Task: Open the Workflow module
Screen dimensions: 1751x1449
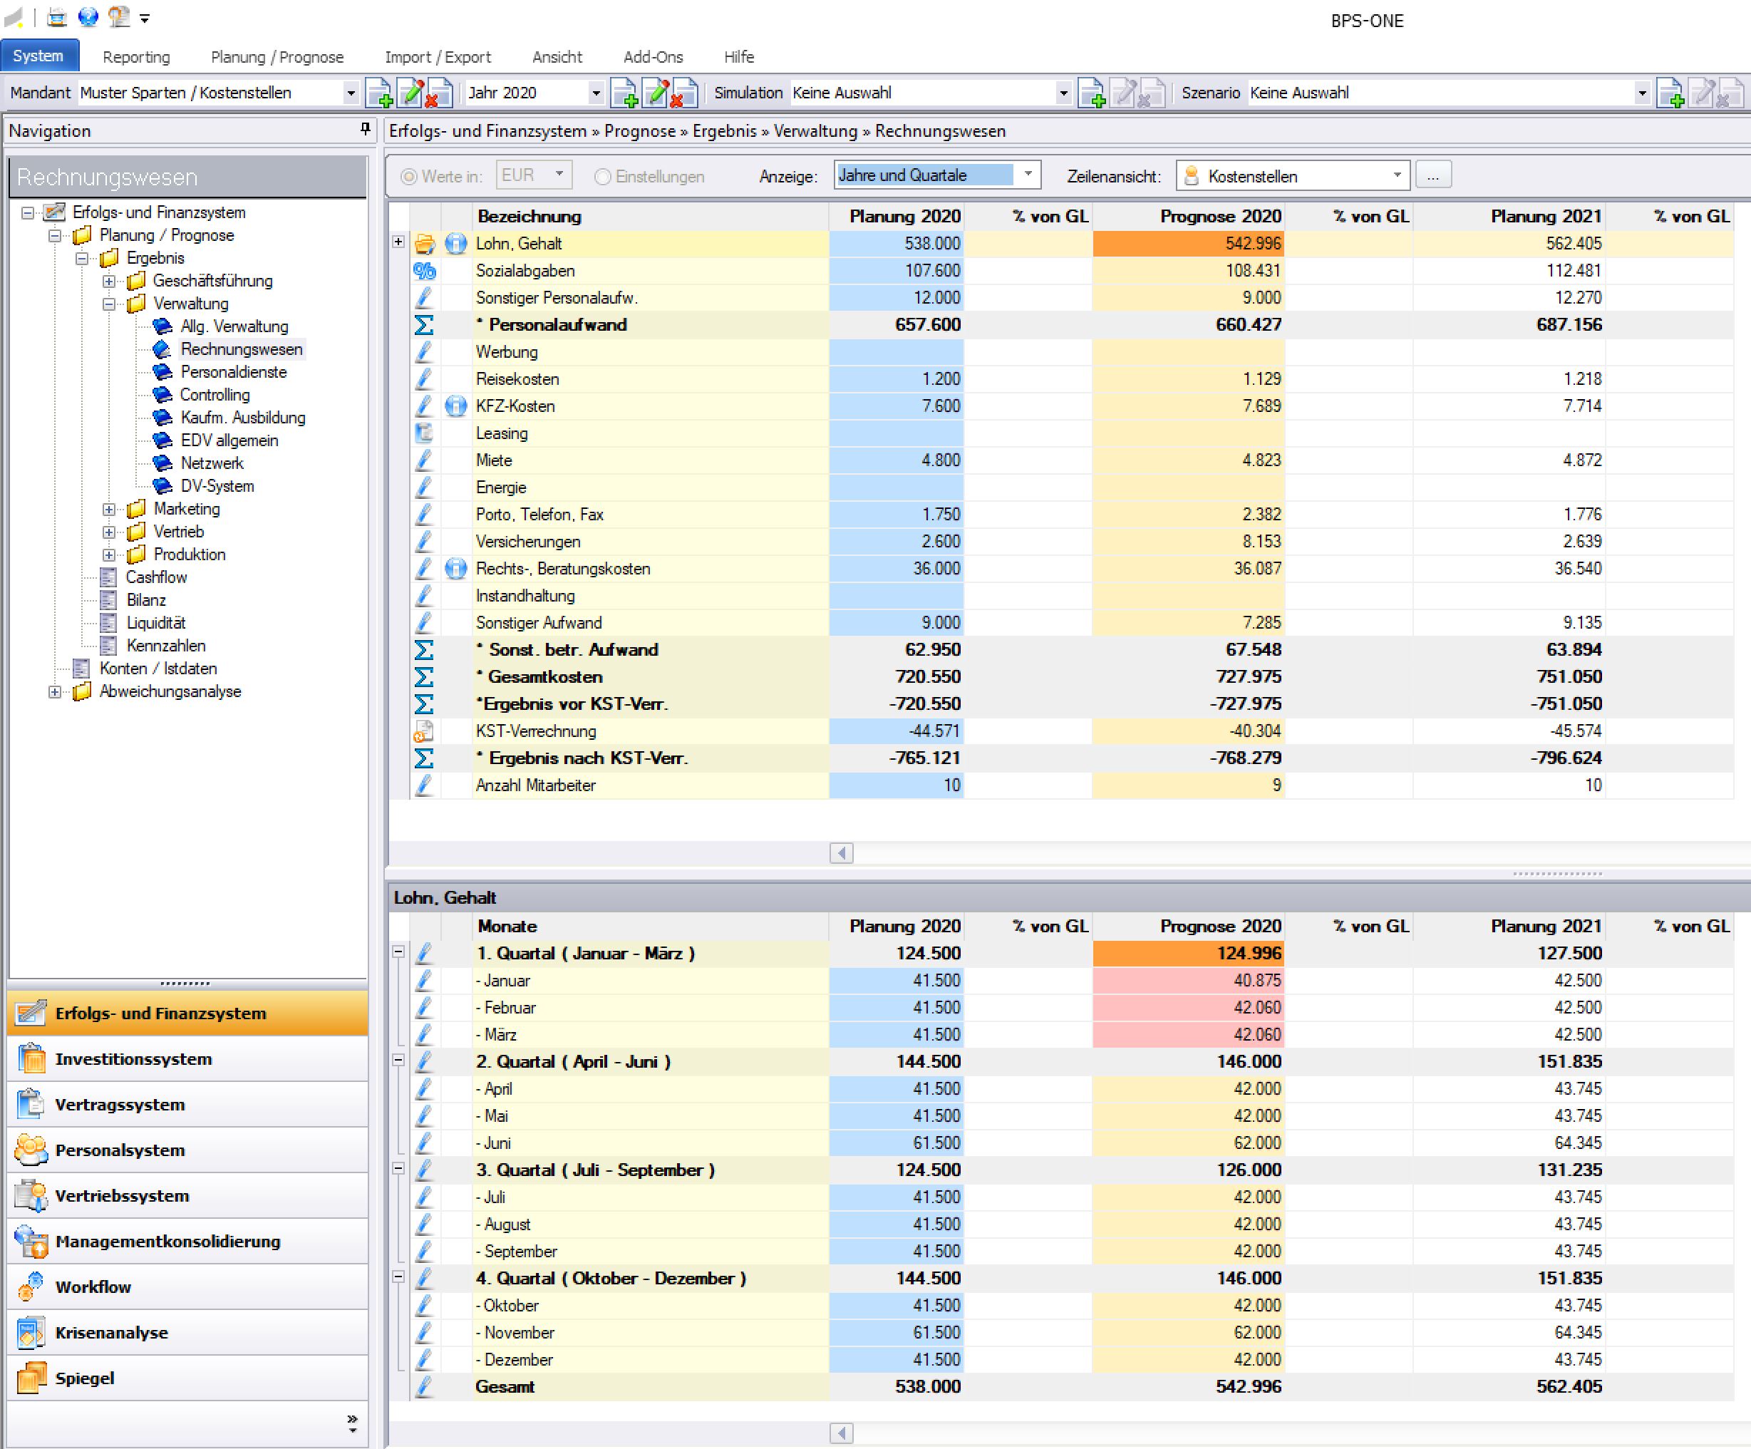Action: pos(187,1286)
